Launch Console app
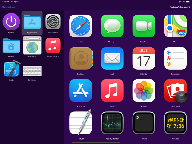192x144 pixels. [175, 123]
